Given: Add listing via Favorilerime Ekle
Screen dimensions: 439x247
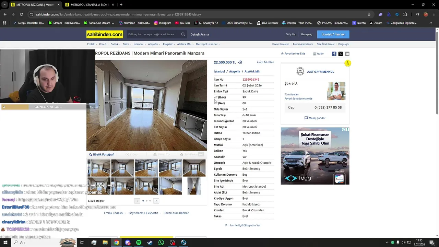Looking at the screenshot, I should tap(293, 54).
